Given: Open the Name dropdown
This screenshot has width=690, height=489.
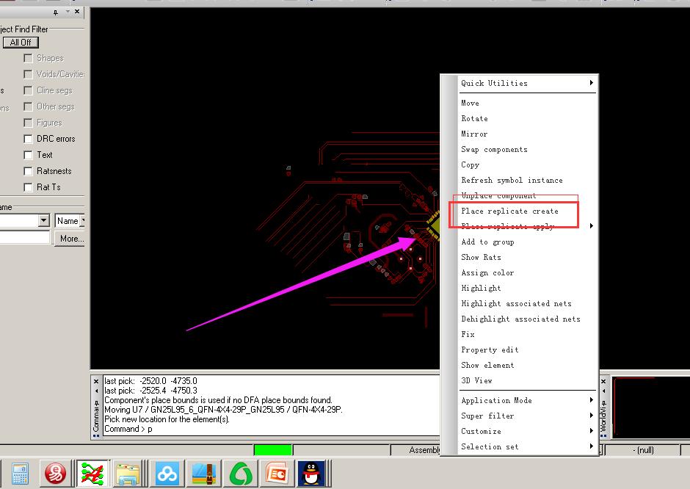Looking at the screenshot, I should click(x=70, y=220).
